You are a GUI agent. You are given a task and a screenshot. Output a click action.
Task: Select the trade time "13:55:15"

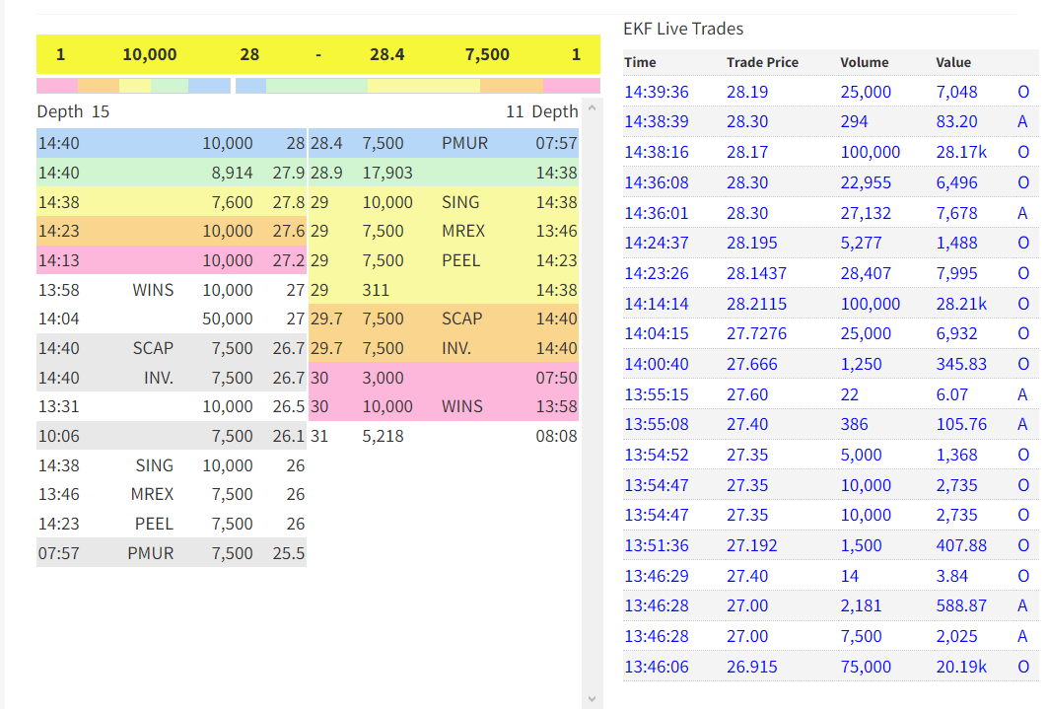pyautogui.click(x=657, y=394)
